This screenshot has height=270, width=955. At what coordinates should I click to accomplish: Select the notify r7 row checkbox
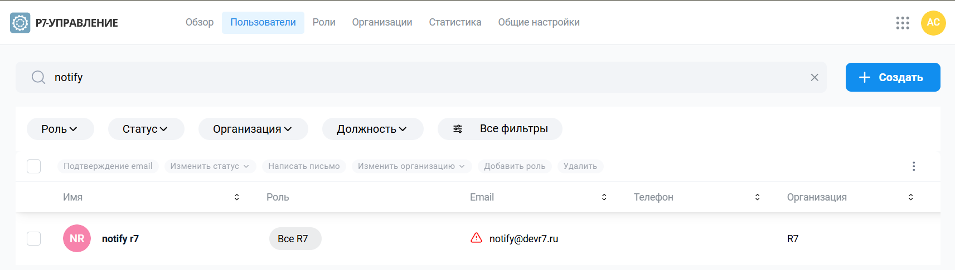click(x=34, y=238)
